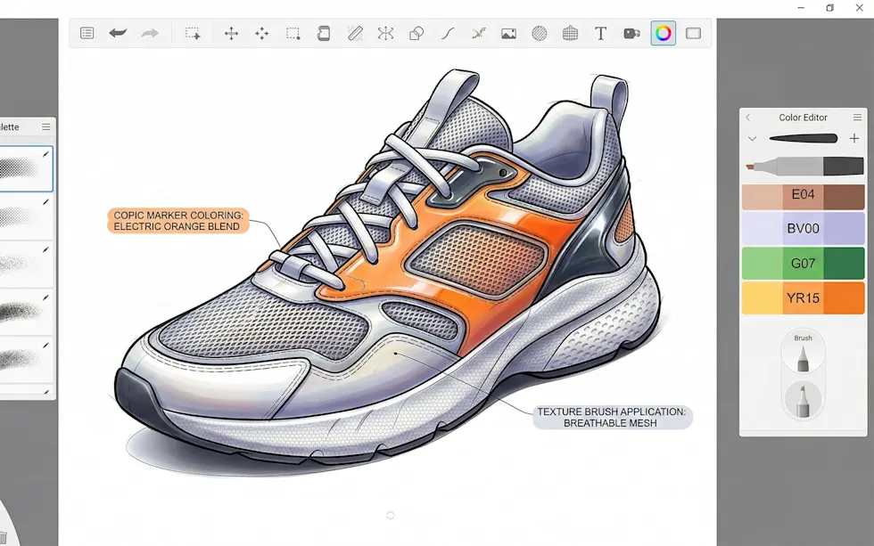Select the currently highlighted halftone brush preset
874x546 pixels.
pyautogui.click(x=27, y=167)
